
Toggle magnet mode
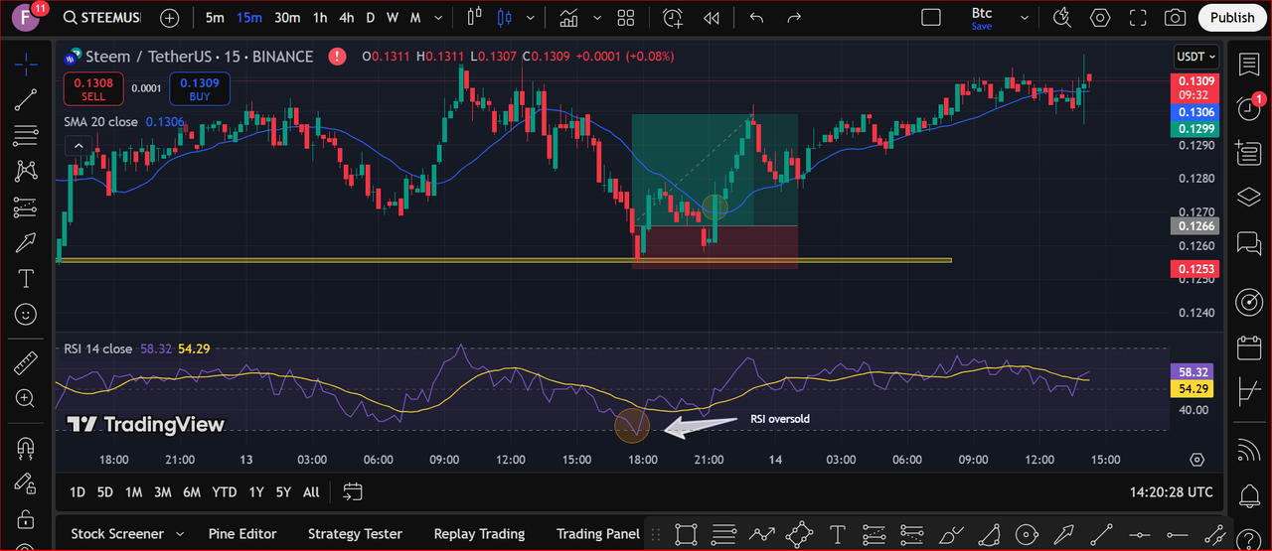pos(26,448)
